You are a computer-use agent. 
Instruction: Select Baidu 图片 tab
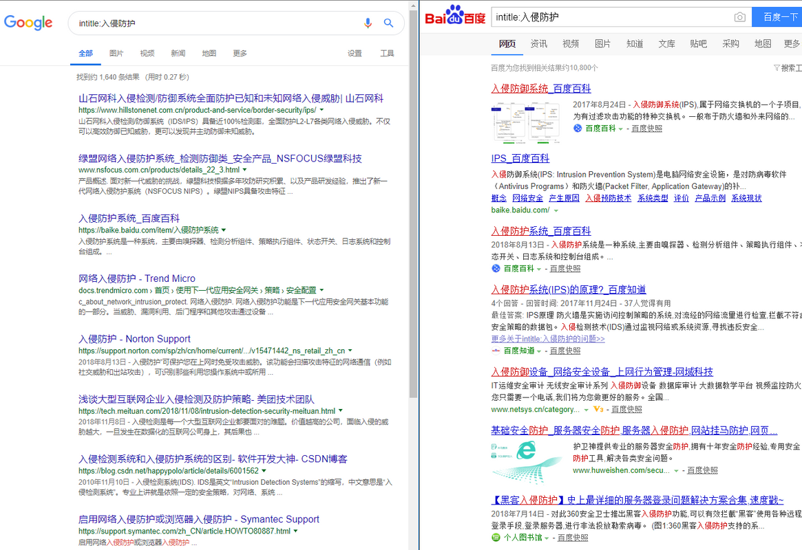tap(602, 44)
